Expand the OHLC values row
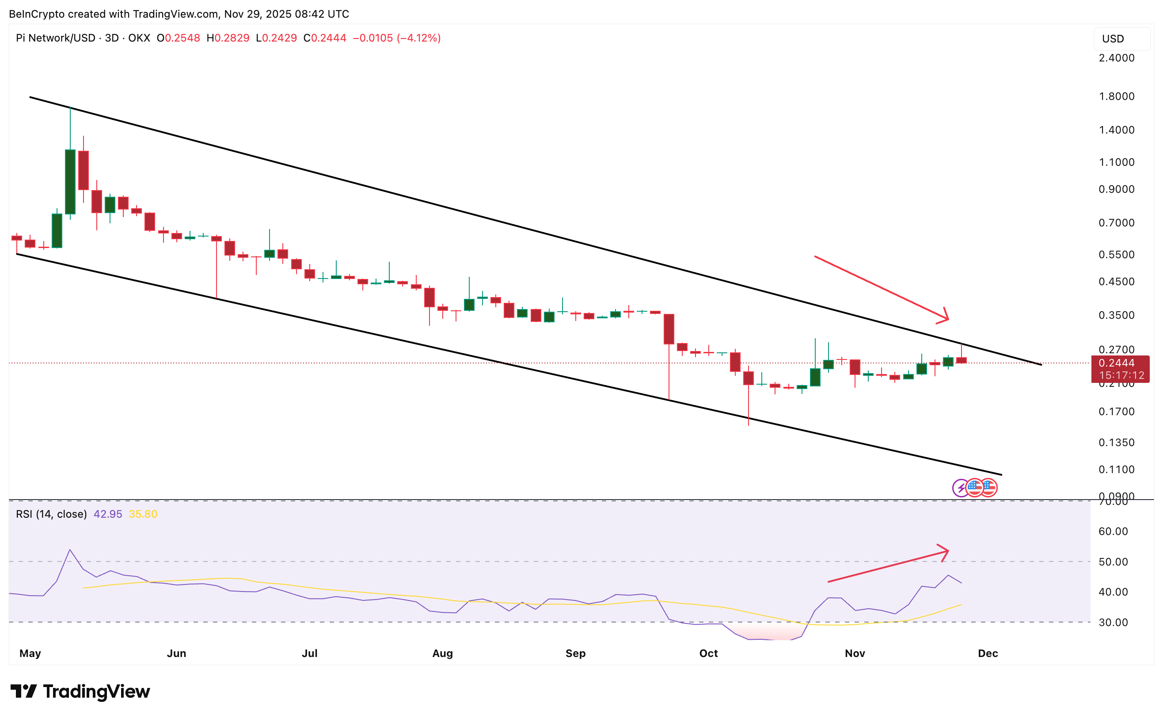The height and width of the screenshot is (718, 1163). 299,38
